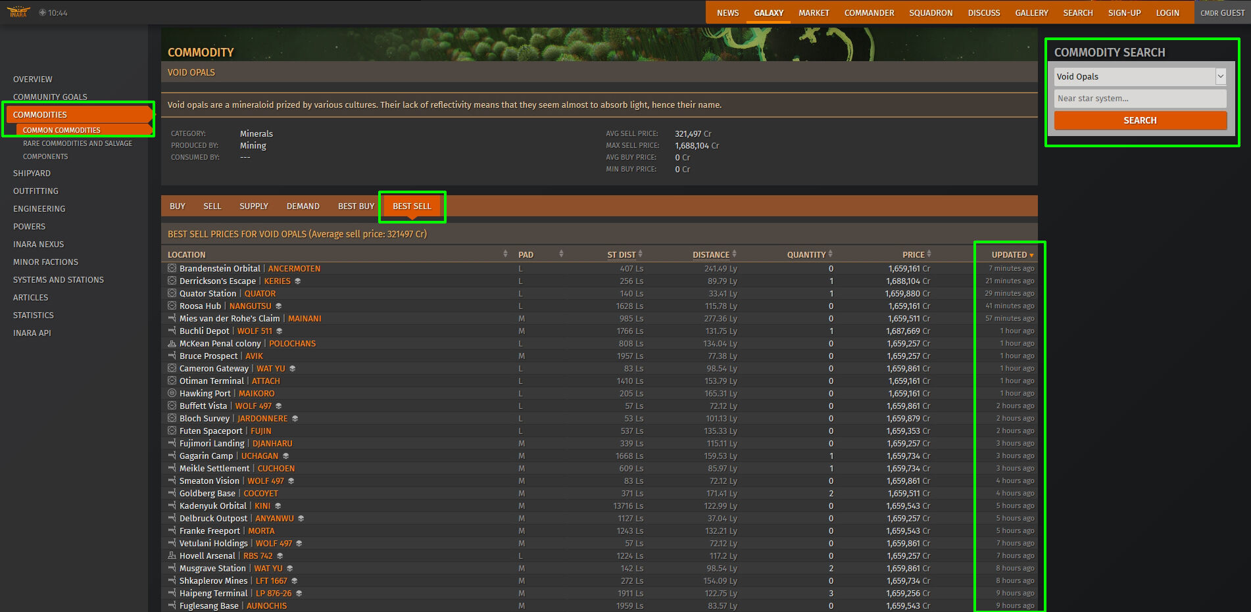Viewport: 1251px width, 612px height.
Task: Click planetary port icon beside Hovell Arsenal
Action: point(172,555)
